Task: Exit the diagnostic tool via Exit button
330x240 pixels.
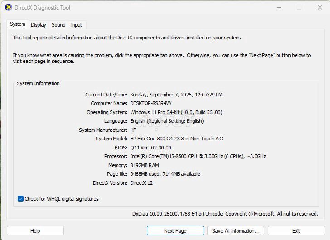Action: [x=296, y=231]
